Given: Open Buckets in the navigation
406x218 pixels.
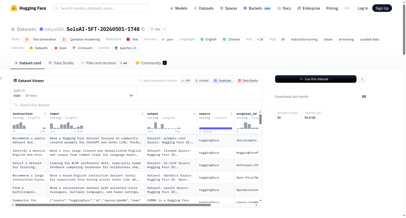Looking at the screenshot, I should (257, 8).
